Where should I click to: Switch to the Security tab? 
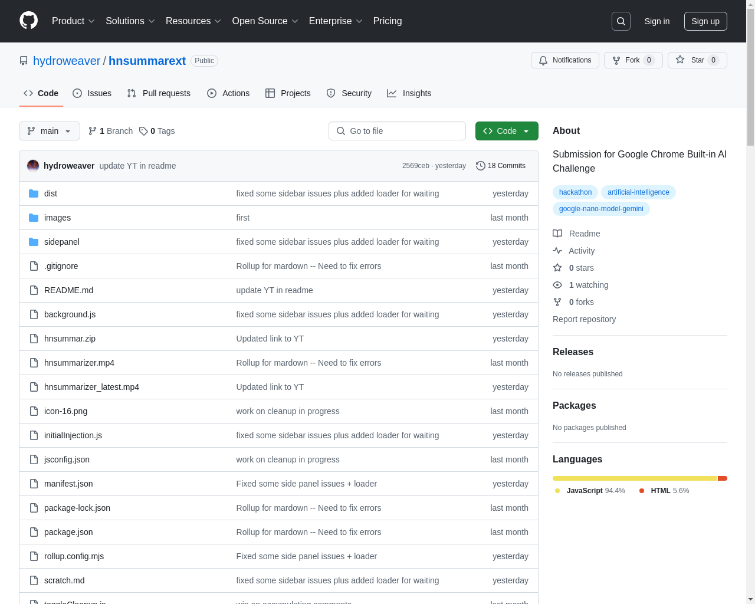(x=349, y=93)
